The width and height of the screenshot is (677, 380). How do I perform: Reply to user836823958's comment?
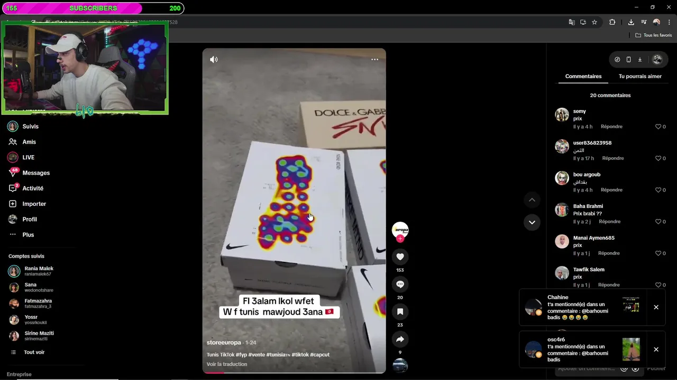[613, 158]
